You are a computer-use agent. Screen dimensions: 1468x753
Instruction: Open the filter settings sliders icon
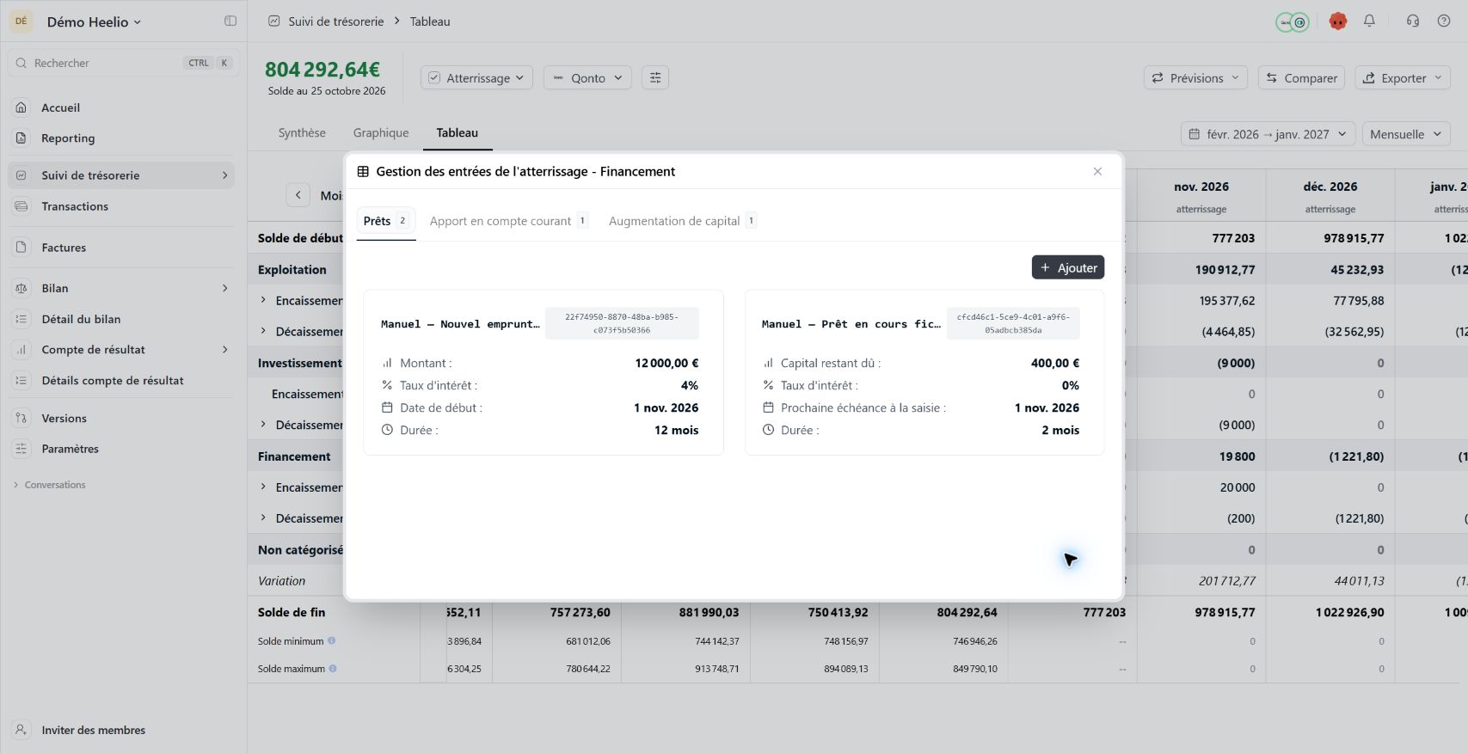point(655,78)
